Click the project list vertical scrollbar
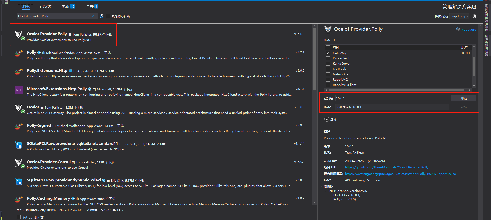Viewport: 491px width, 220px height. tap(474, 66)
